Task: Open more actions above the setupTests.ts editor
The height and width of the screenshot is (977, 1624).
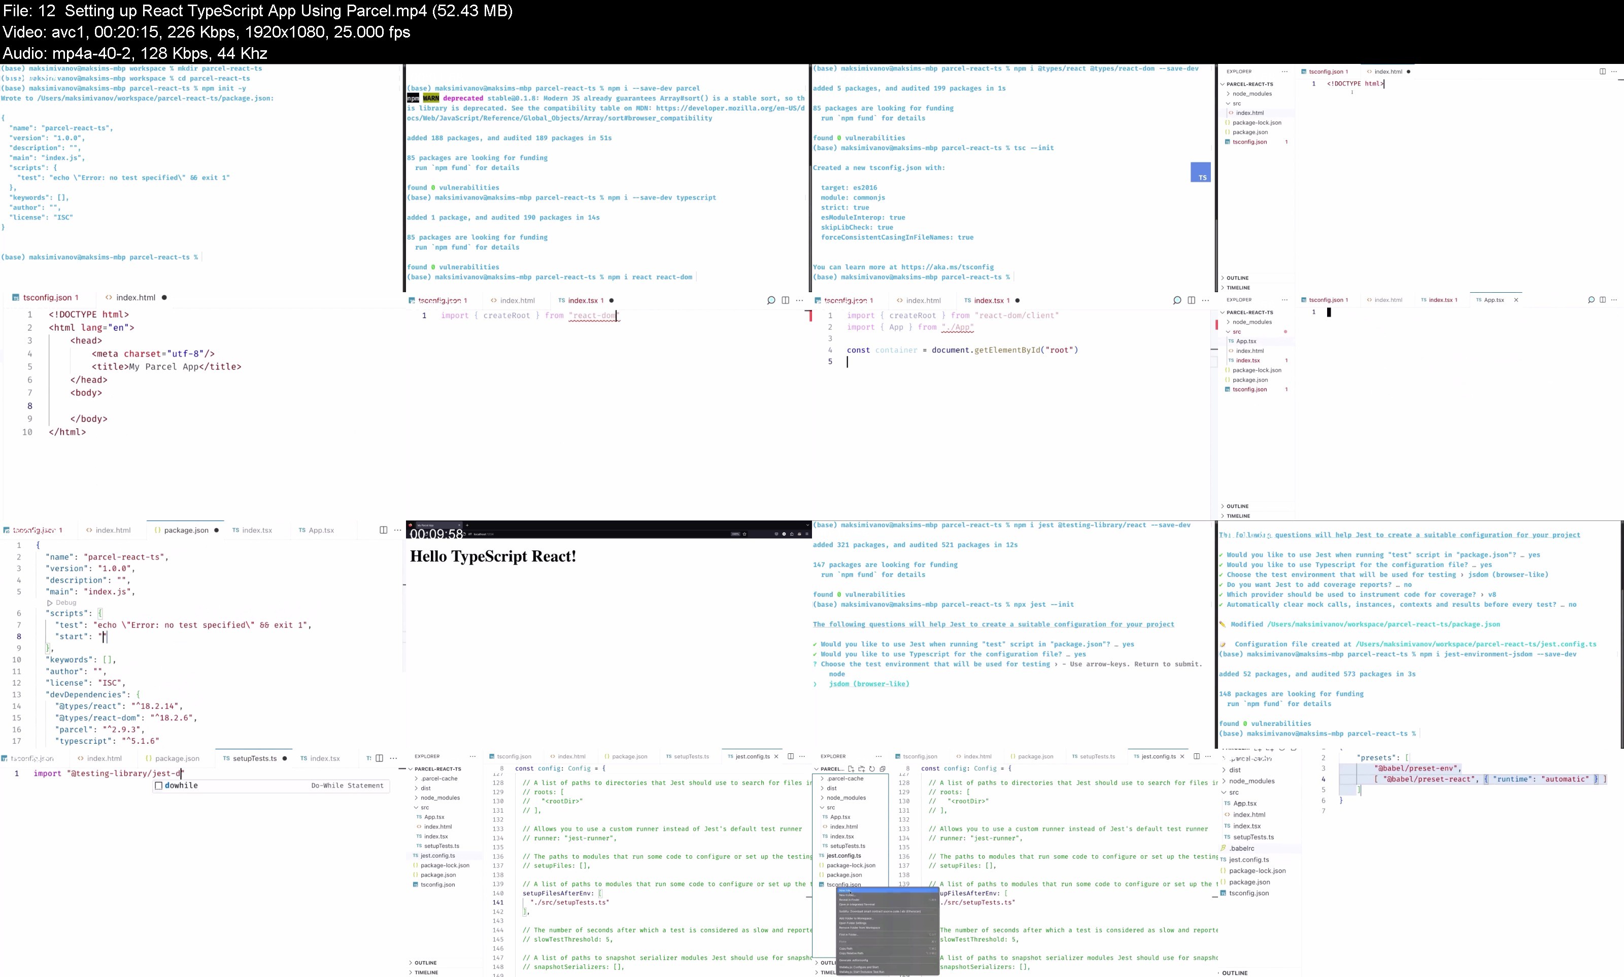Action: point(393,758)
